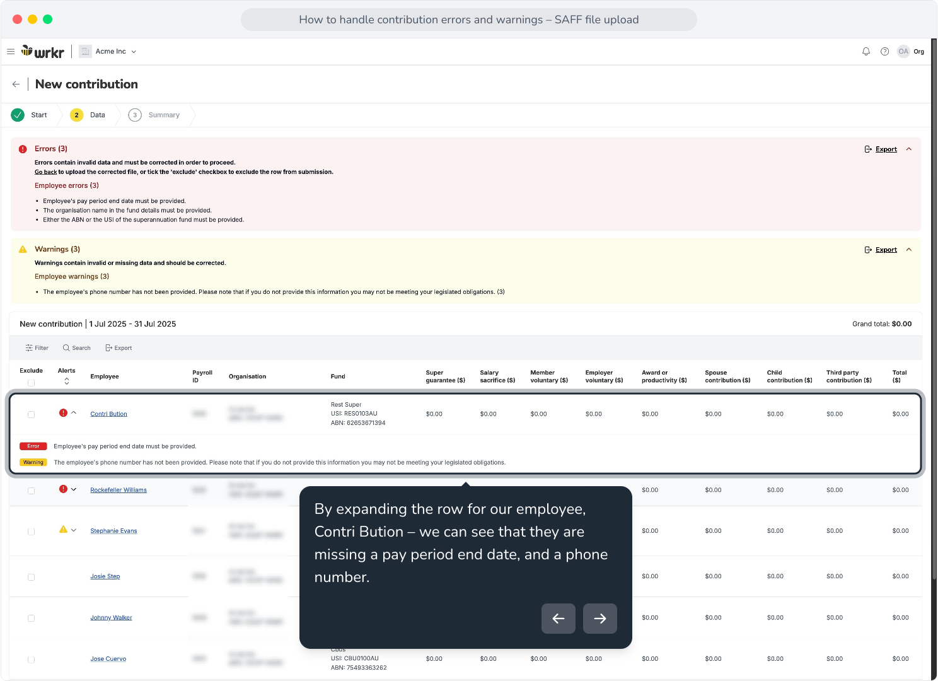Click 'Employee warnings (3)' heading
This screenshot has width=938, height=681.
72,277
